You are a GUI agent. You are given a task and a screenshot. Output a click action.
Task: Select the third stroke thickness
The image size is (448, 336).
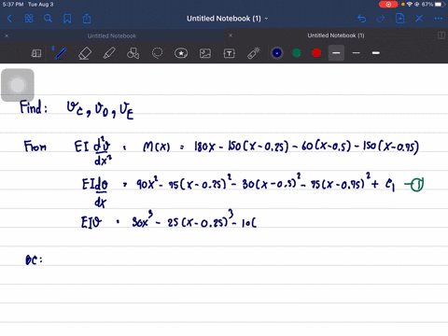point(376,53)
